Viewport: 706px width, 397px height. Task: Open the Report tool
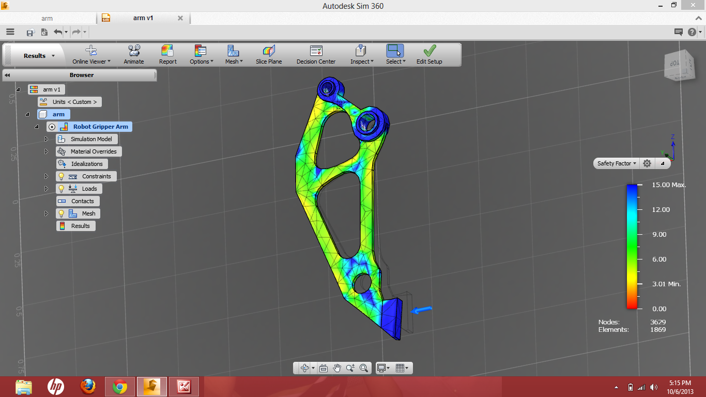pos(167,55)
